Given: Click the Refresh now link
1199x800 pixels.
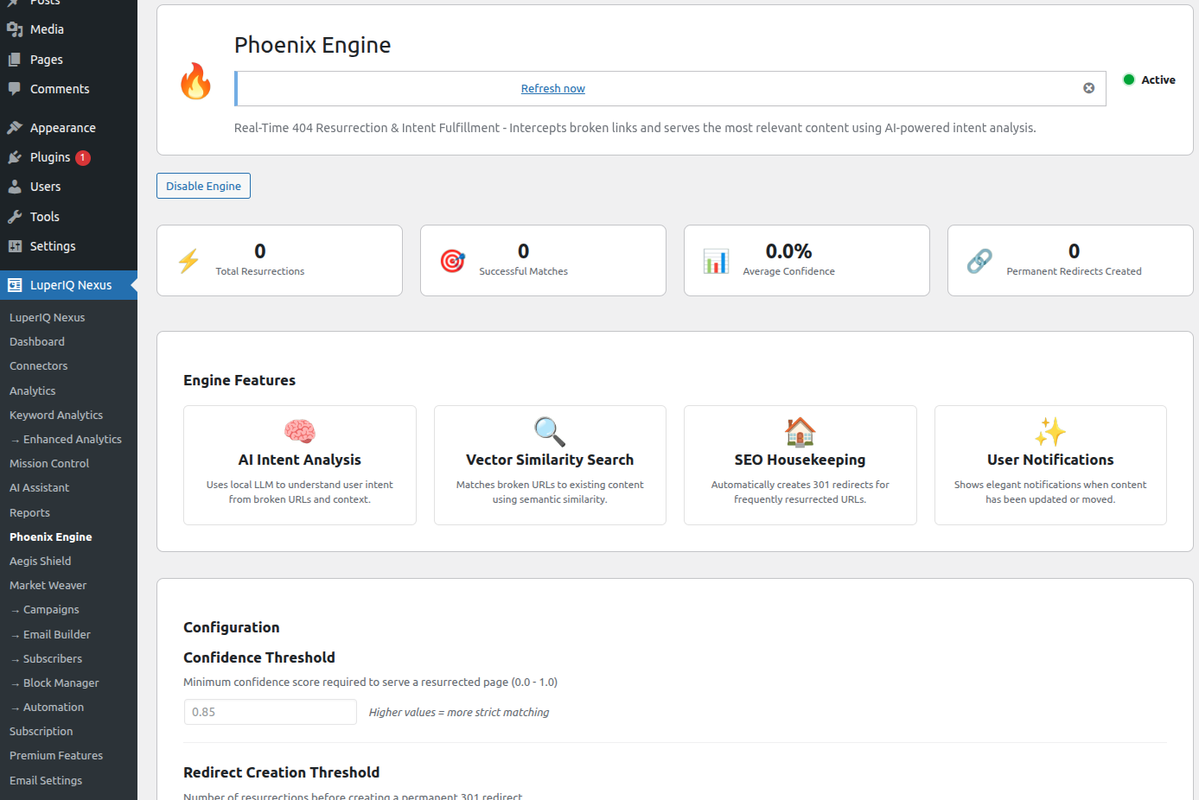Looking at the screenshot, I should [552, 89].
